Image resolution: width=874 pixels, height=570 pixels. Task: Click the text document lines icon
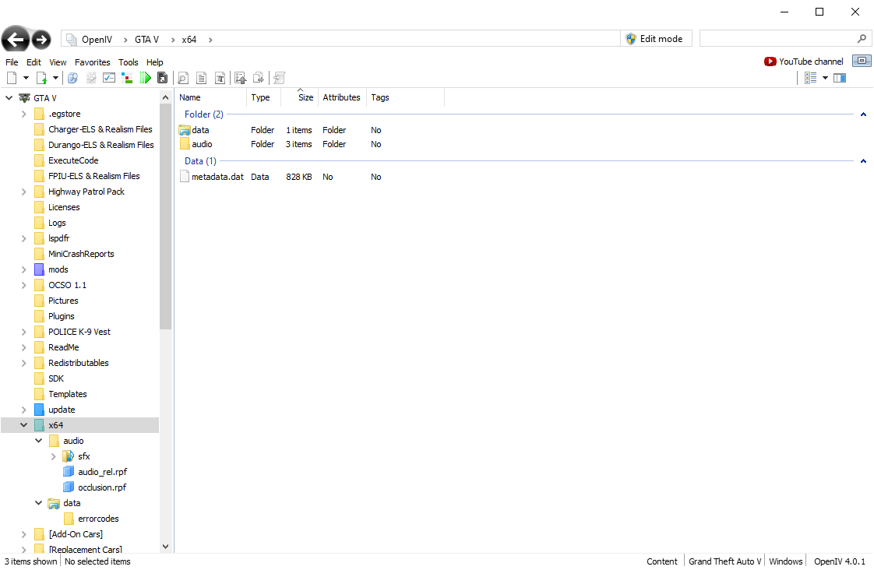click(202, 78)
